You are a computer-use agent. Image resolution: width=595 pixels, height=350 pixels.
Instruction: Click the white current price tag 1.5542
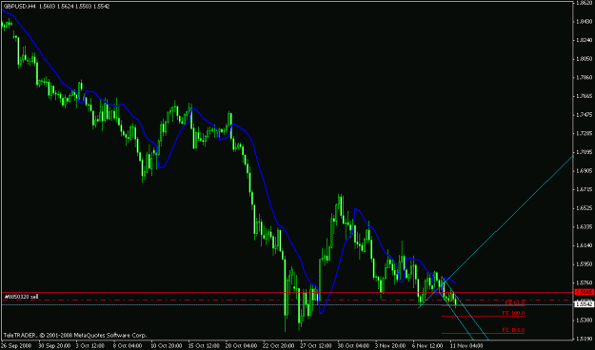[x=585, y=304]
